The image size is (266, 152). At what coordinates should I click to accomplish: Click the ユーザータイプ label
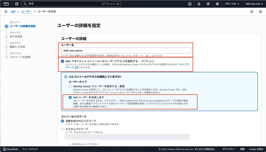point(78,82)
